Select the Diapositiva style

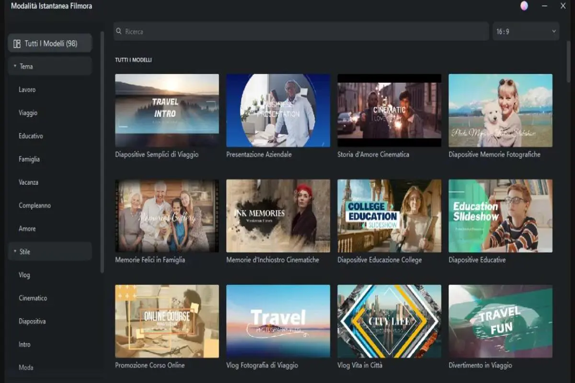(x=32, y=321)
